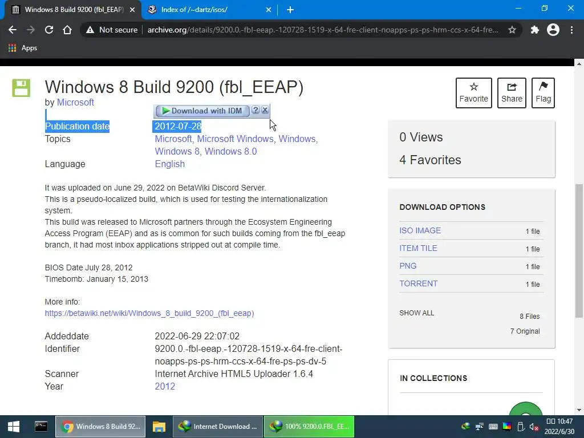The image size is (584, 438).
Task: Flag this item
Action: (x=543, y=93)
